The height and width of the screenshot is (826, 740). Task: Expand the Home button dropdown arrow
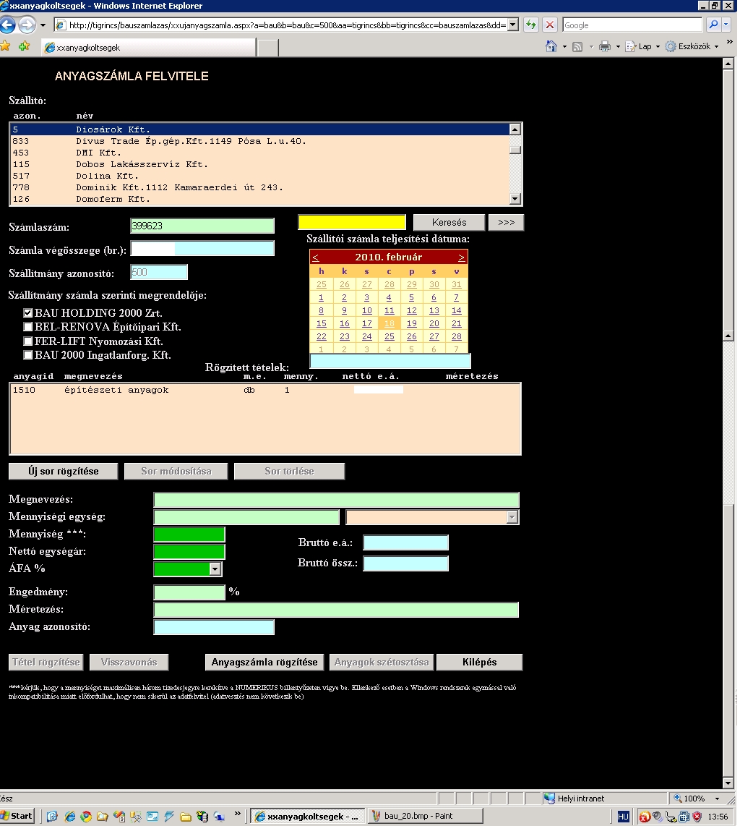pyautogui.click(x=564, y=47)
